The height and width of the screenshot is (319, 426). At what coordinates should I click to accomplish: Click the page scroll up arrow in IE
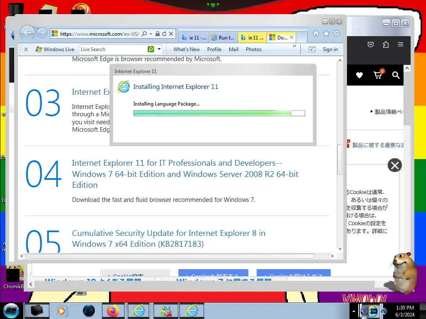pos(339,60)
